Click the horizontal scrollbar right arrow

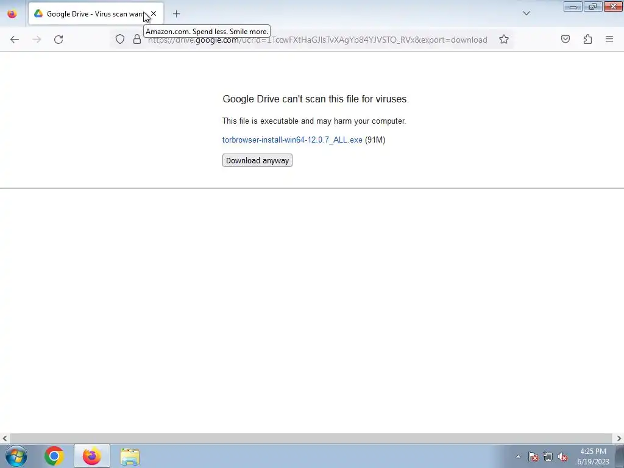[619, 438]
